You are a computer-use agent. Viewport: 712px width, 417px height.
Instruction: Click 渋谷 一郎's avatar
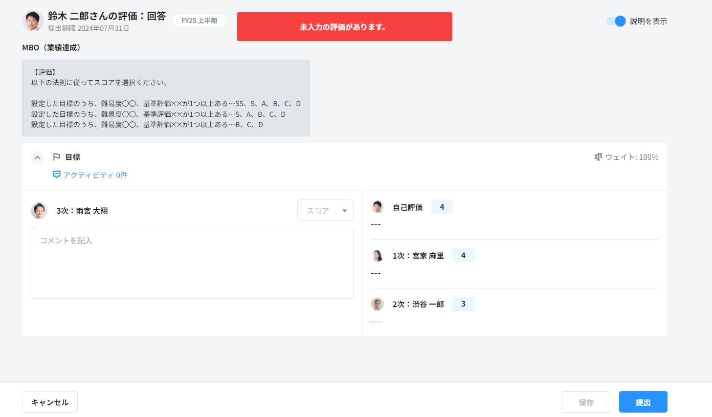[x=378, y=304]
